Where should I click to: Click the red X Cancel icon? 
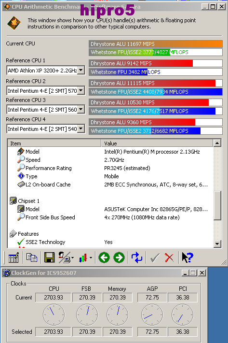tap(169, 257)
